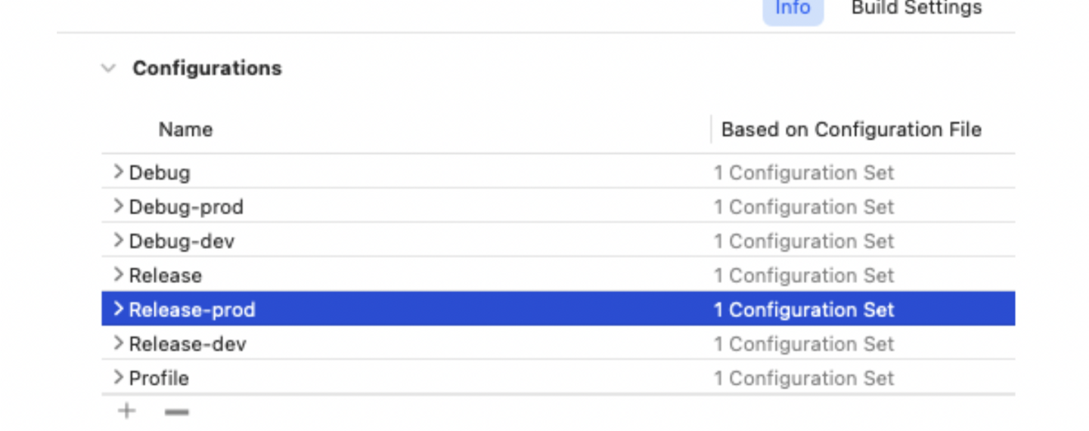Expand the Profile configuration chevron
The height and width of the screenshot is (431, 1089).
[118, 377]
